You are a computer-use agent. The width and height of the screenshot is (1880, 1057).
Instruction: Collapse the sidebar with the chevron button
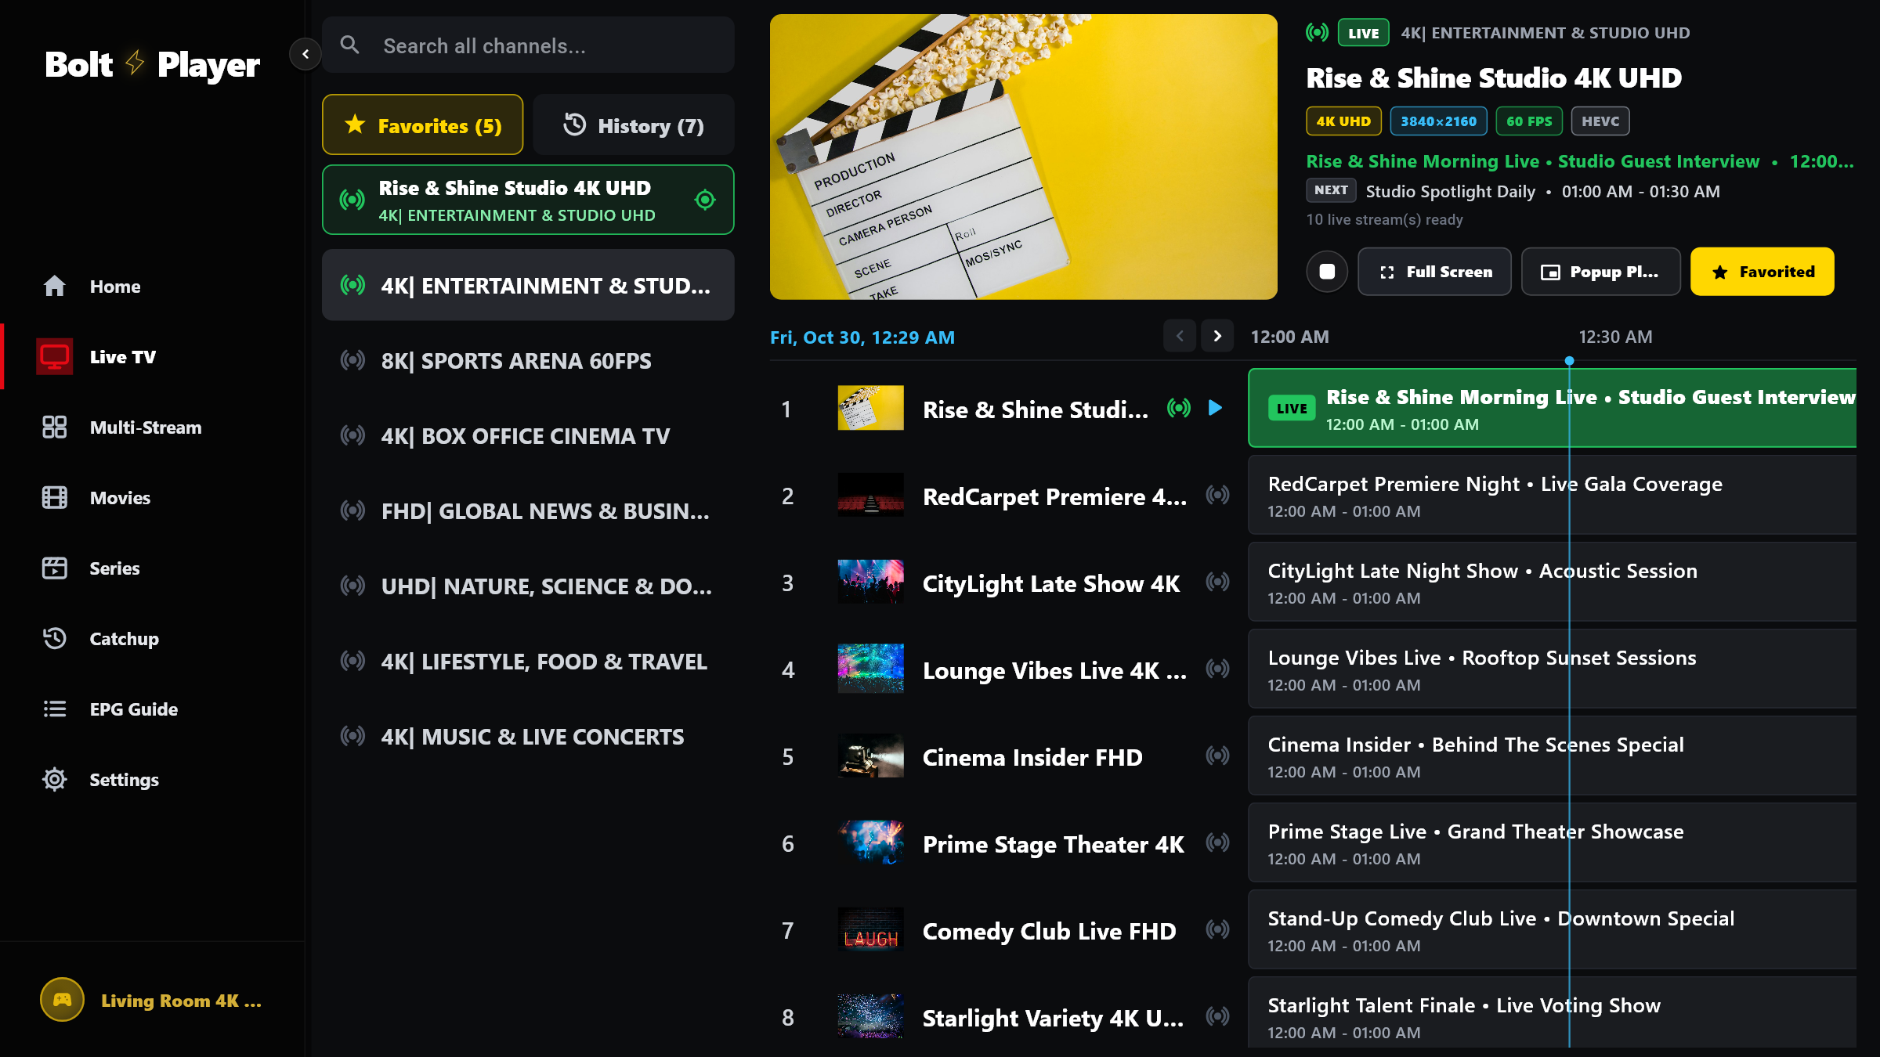point(305,54)
